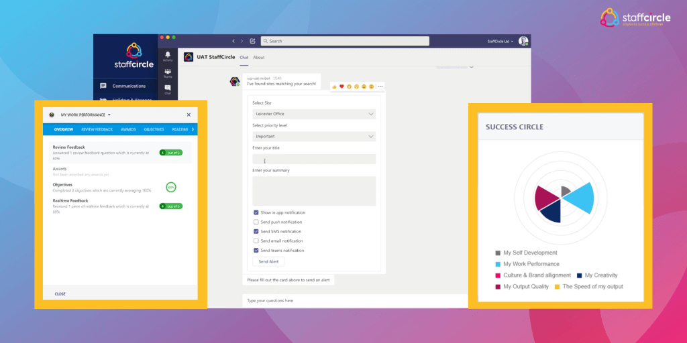The width and height of the screenshot is (687, 343).
Task: Click the My Work Performance colored circle icon
Action: [x=52, y=115]
